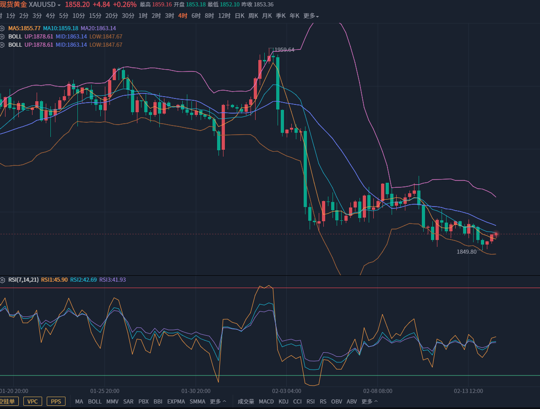Click the 1849.80 low price marker
This screenshot has width=540, height=409.
[x=466, y=251]
